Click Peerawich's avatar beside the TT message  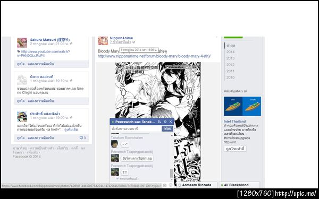point(115,172)
